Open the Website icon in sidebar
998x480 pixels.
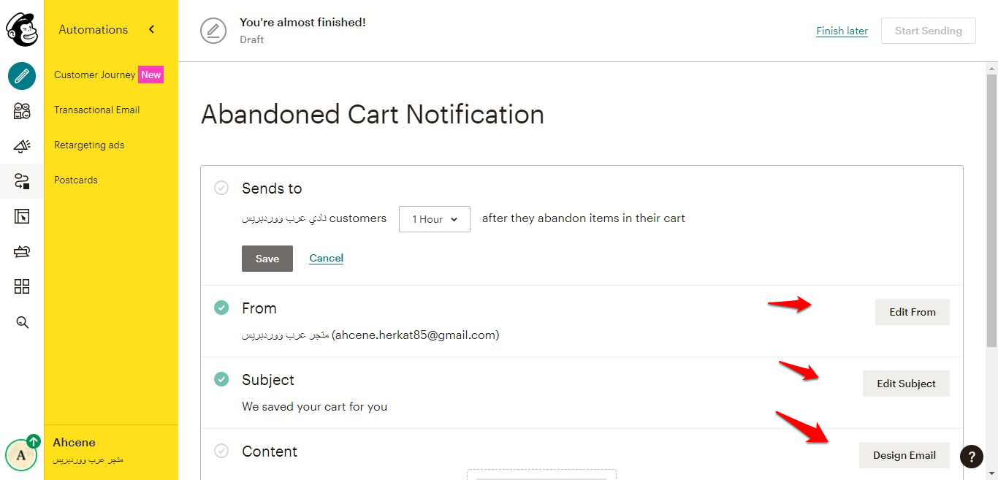(x=22, y=216)
